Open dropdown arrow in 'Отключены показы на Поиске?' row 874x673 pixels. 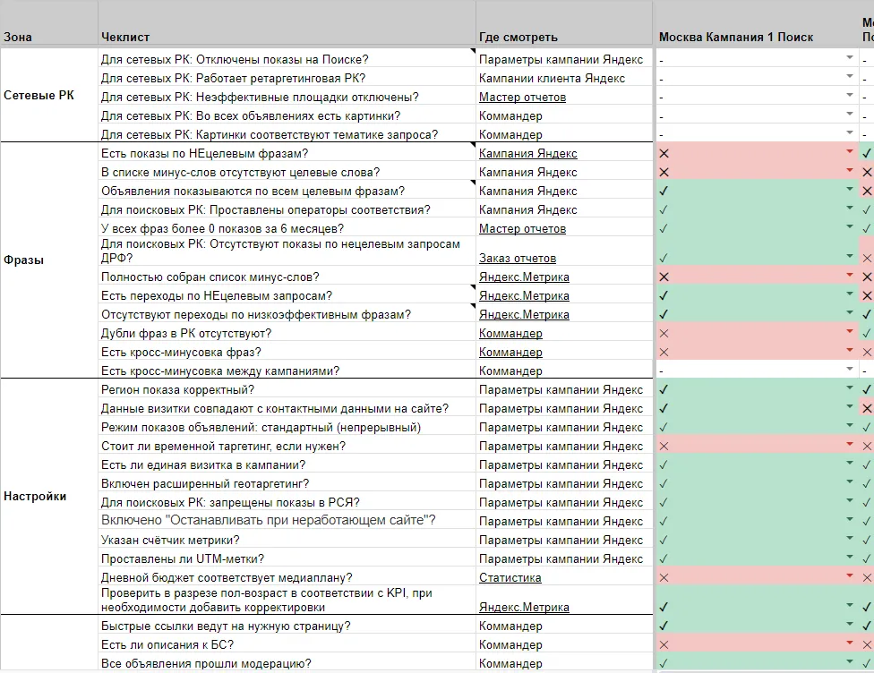click(x=850, y=57)
